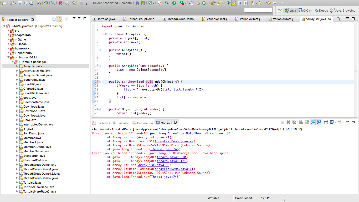Open the Android SDK Manager icon
This screenshot has height=202, width=359.
137,3
